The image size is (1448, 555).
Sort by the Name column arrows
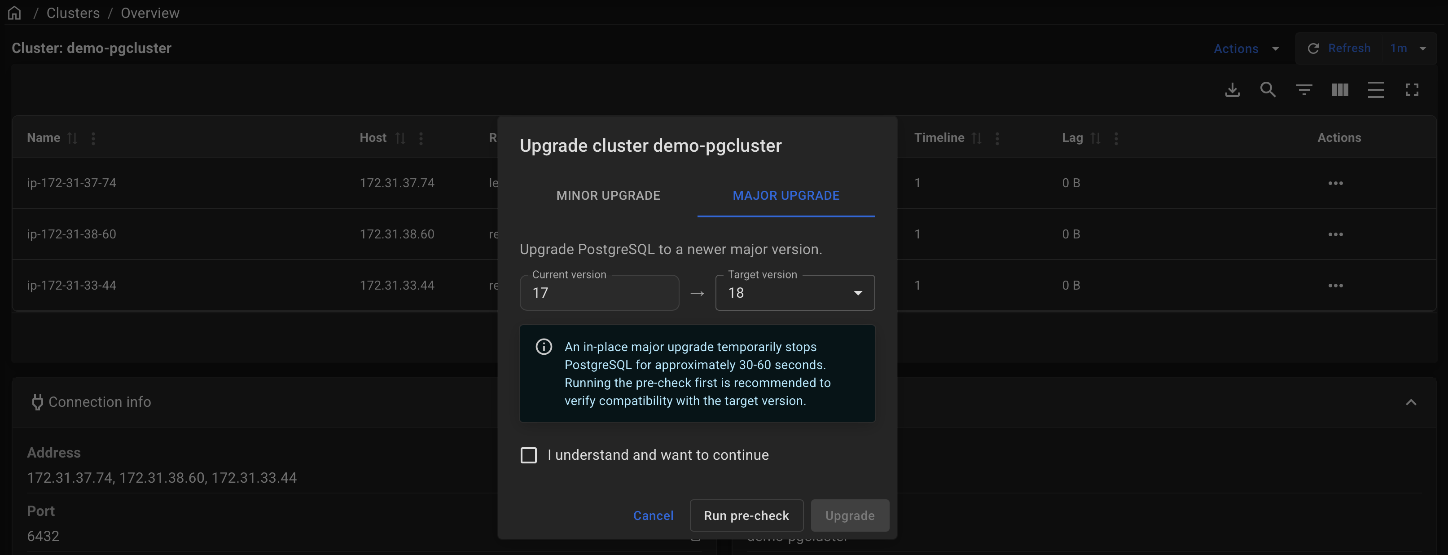pyautogui.click(x=73, y=138)
